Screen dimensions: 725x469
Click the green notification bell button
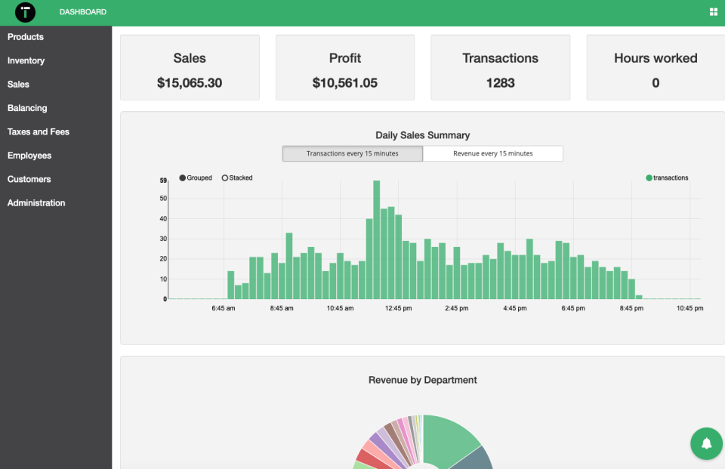(x=705, y=444)
